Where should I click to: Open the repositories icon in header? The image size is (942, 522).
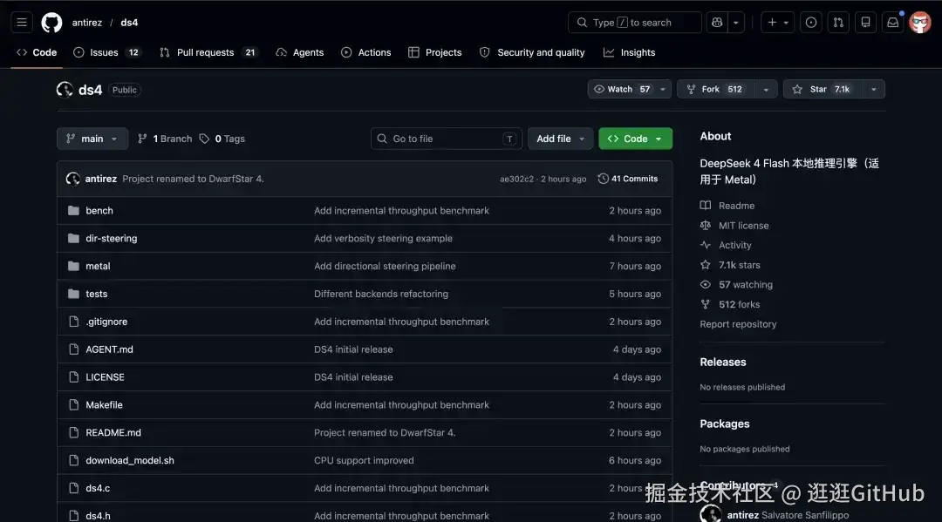pos(866,22)
